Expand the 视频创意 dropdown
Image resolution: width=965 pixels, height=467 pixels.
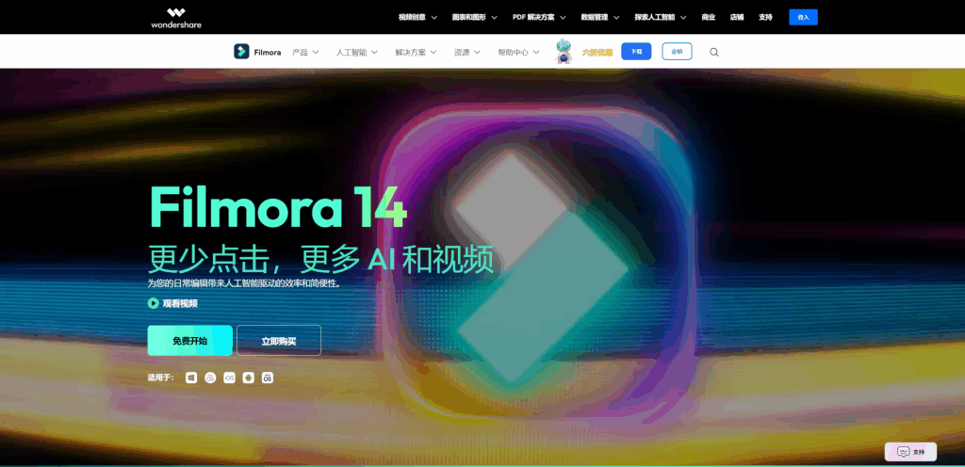tap(417, 17)
